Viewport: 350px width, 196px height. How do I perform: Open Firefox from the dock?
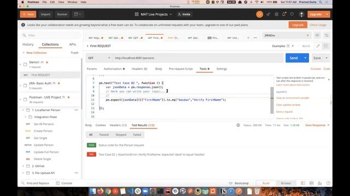(x=101, y=191)
